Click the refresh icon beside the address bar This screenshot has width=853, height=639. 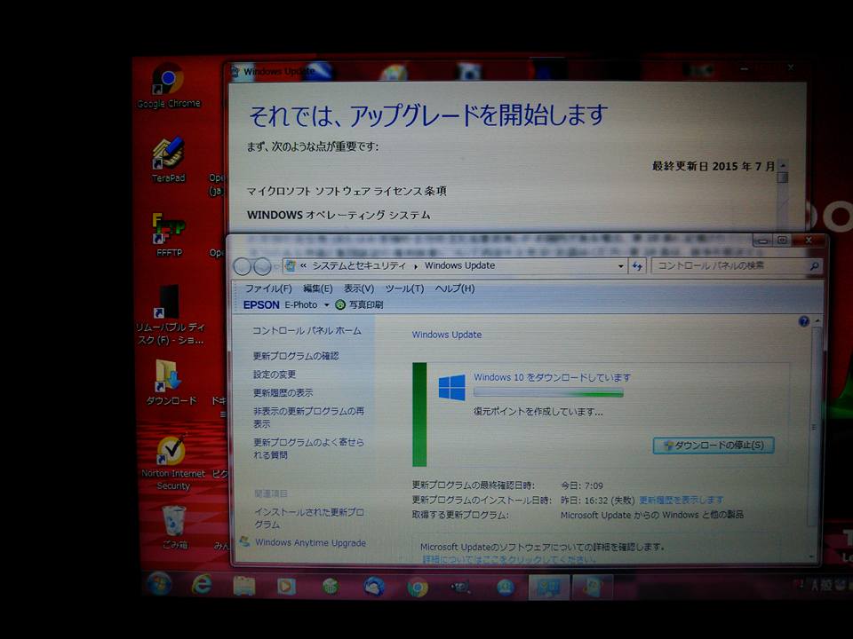[x=639, y=265]
